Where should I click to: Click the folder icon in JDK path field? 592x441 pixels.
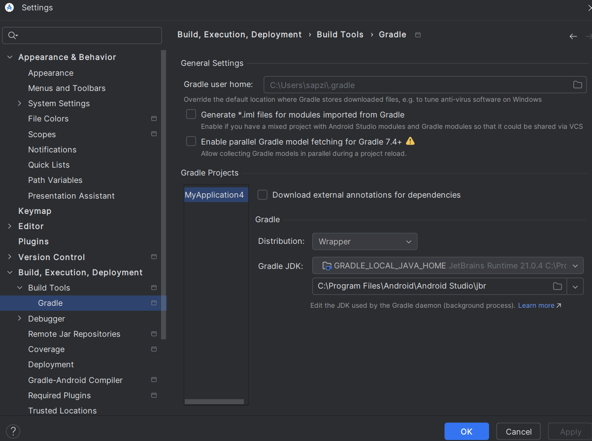[558, 286]
